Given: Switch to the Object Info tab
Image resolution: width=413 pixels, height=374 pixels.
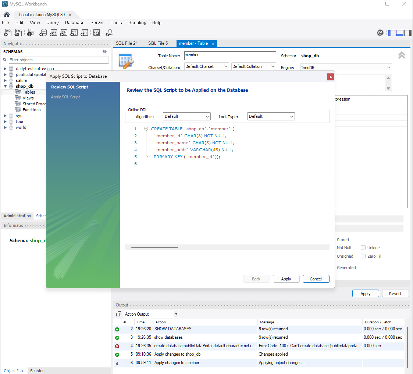Looking at the screenshot, I should click(14, 371).
